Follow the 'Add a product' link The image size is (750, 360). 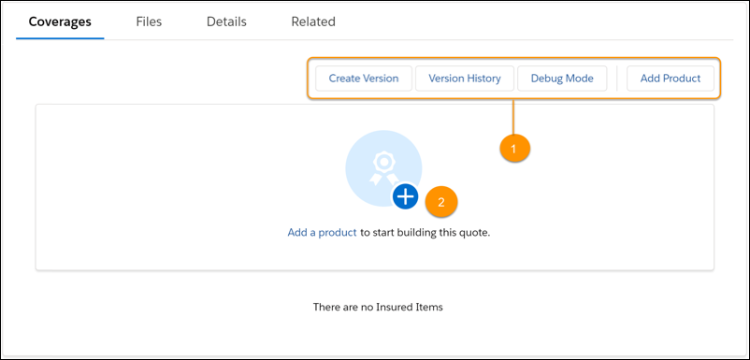click(x=322, y=233)
